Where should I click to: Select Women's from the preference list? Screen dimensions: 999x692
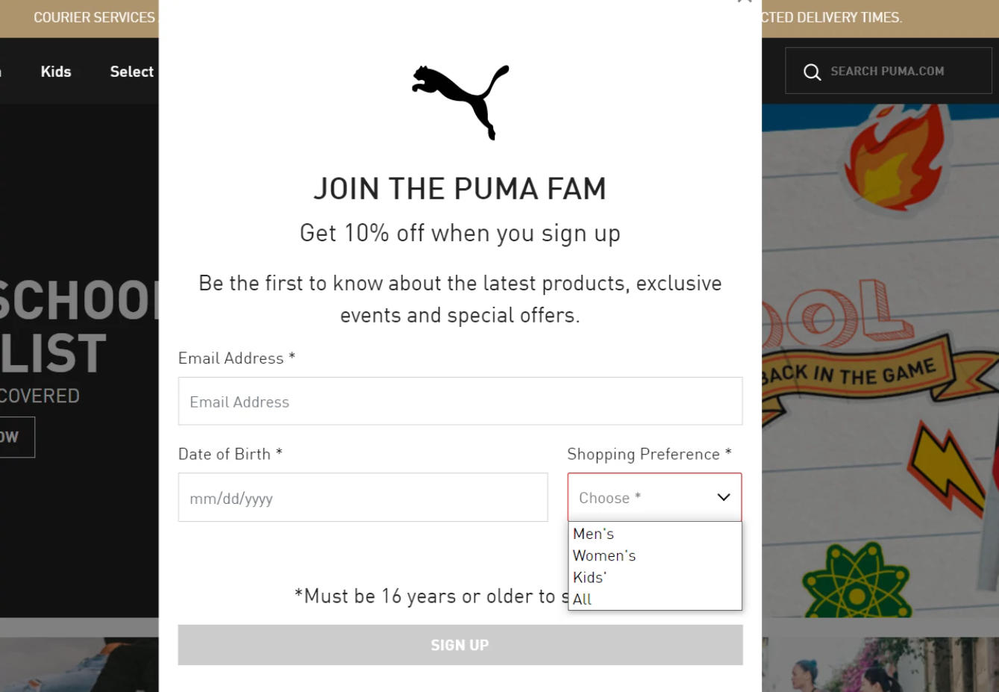pyautogui.click(x=604, y=555)
